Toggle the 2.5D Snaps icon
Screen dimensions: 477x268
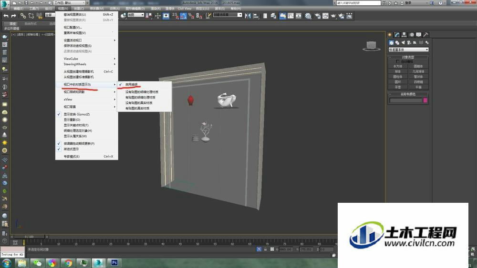tap(176, 16)
